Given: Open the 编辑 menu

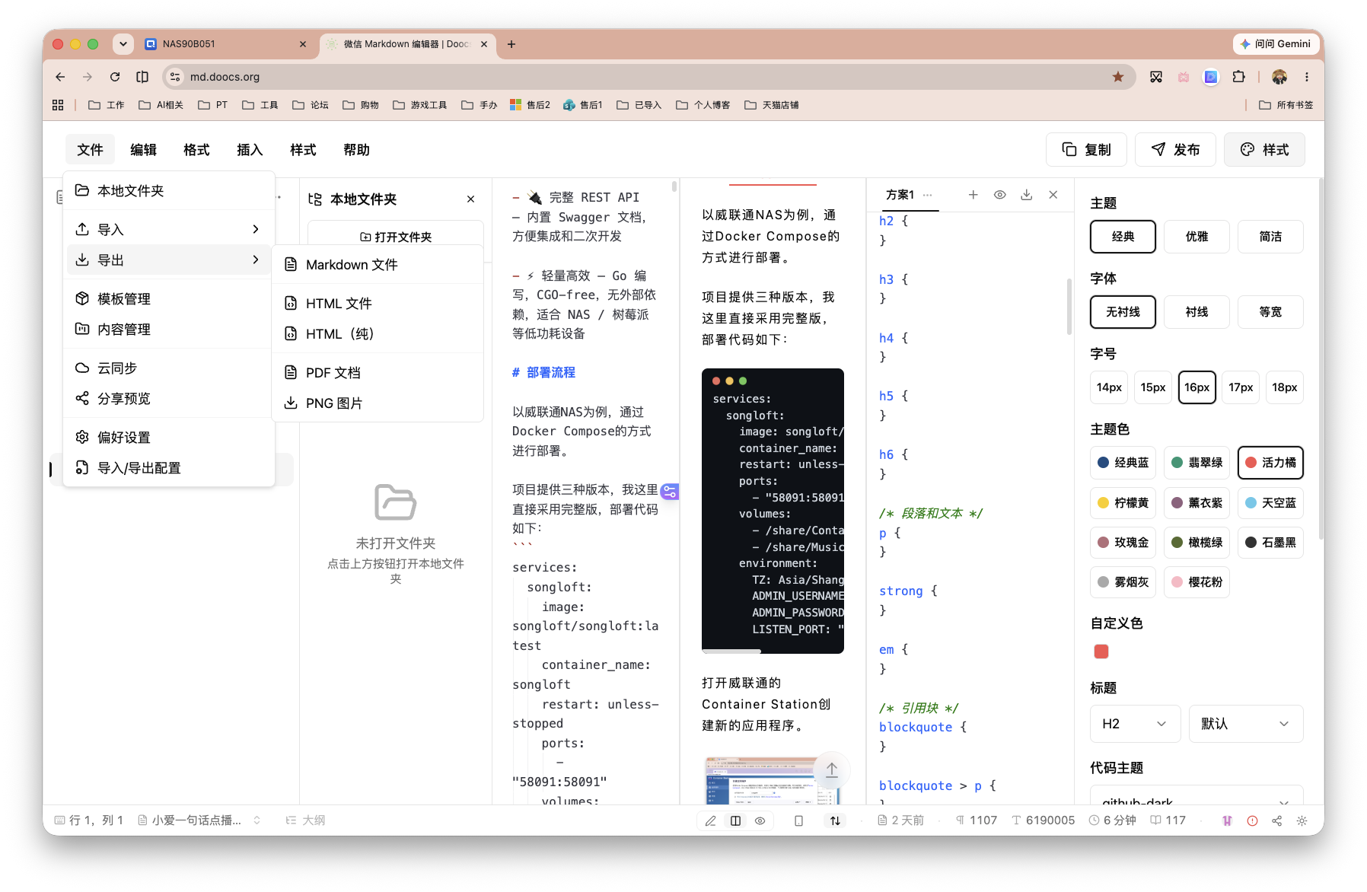Looking at the screenshot, I should click(143, 150).
